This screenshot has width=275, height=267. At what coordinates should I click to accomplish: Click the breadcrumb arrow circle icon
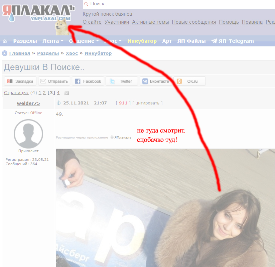click(5, 53)
